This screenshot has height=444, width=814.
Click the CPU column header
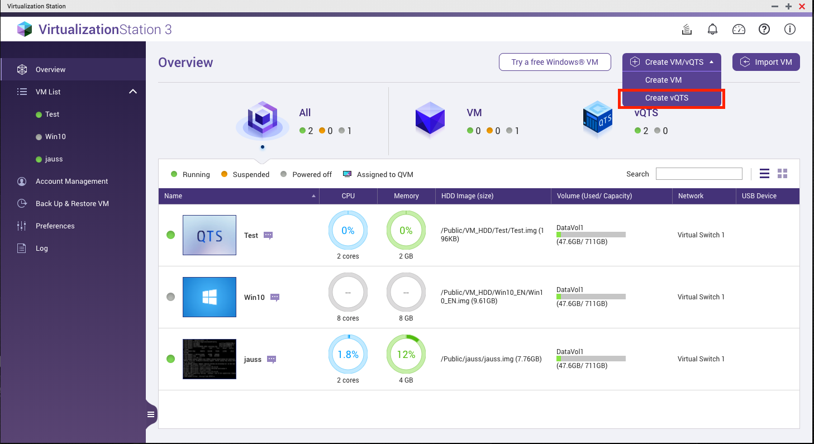pos(348,196)
